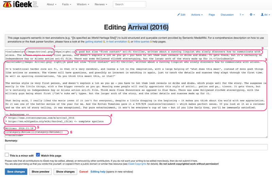The width and height of the screenshot is (272, 178).
Task: Check This is a minor edit
Action: point(7,155)
